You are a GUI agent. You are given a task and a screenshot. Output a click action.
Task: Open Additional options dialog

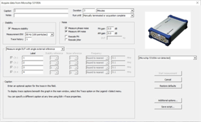[168, 100]
